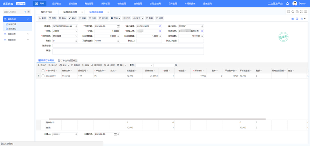Open the 复制 copy dropdown in detail toolbar
Screen dimensions: 310x146
coord(64,65)
